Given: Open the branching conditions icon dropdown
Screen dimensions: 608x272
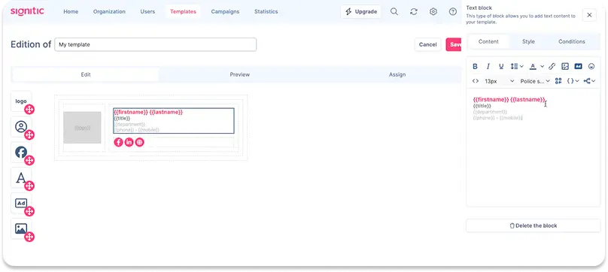Looking at the screenshot, I should pos(589,81).
